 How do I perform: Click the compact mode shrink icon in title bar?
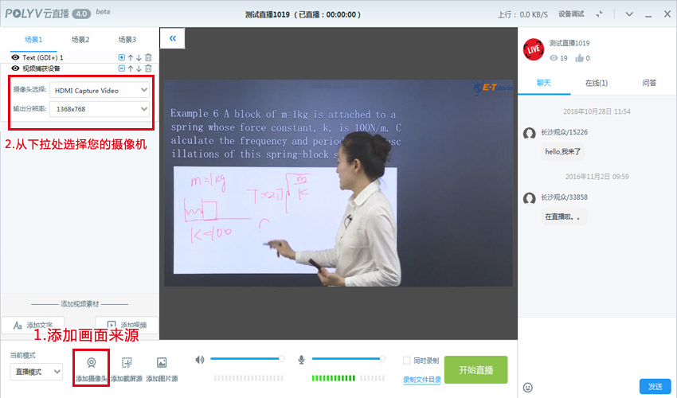pos(599,14)
